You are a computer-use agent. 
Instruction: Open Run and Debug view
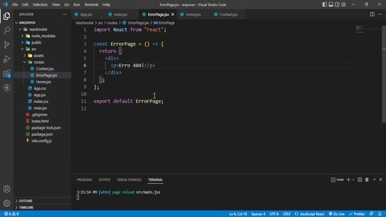[x=7, y=59]
